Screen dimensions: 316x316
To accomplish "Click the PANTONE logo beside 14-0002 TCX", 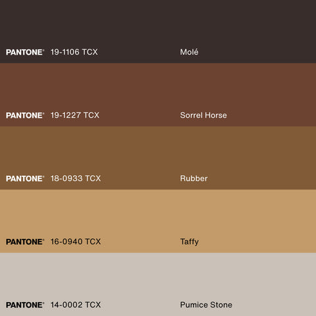I will [25, 305].
